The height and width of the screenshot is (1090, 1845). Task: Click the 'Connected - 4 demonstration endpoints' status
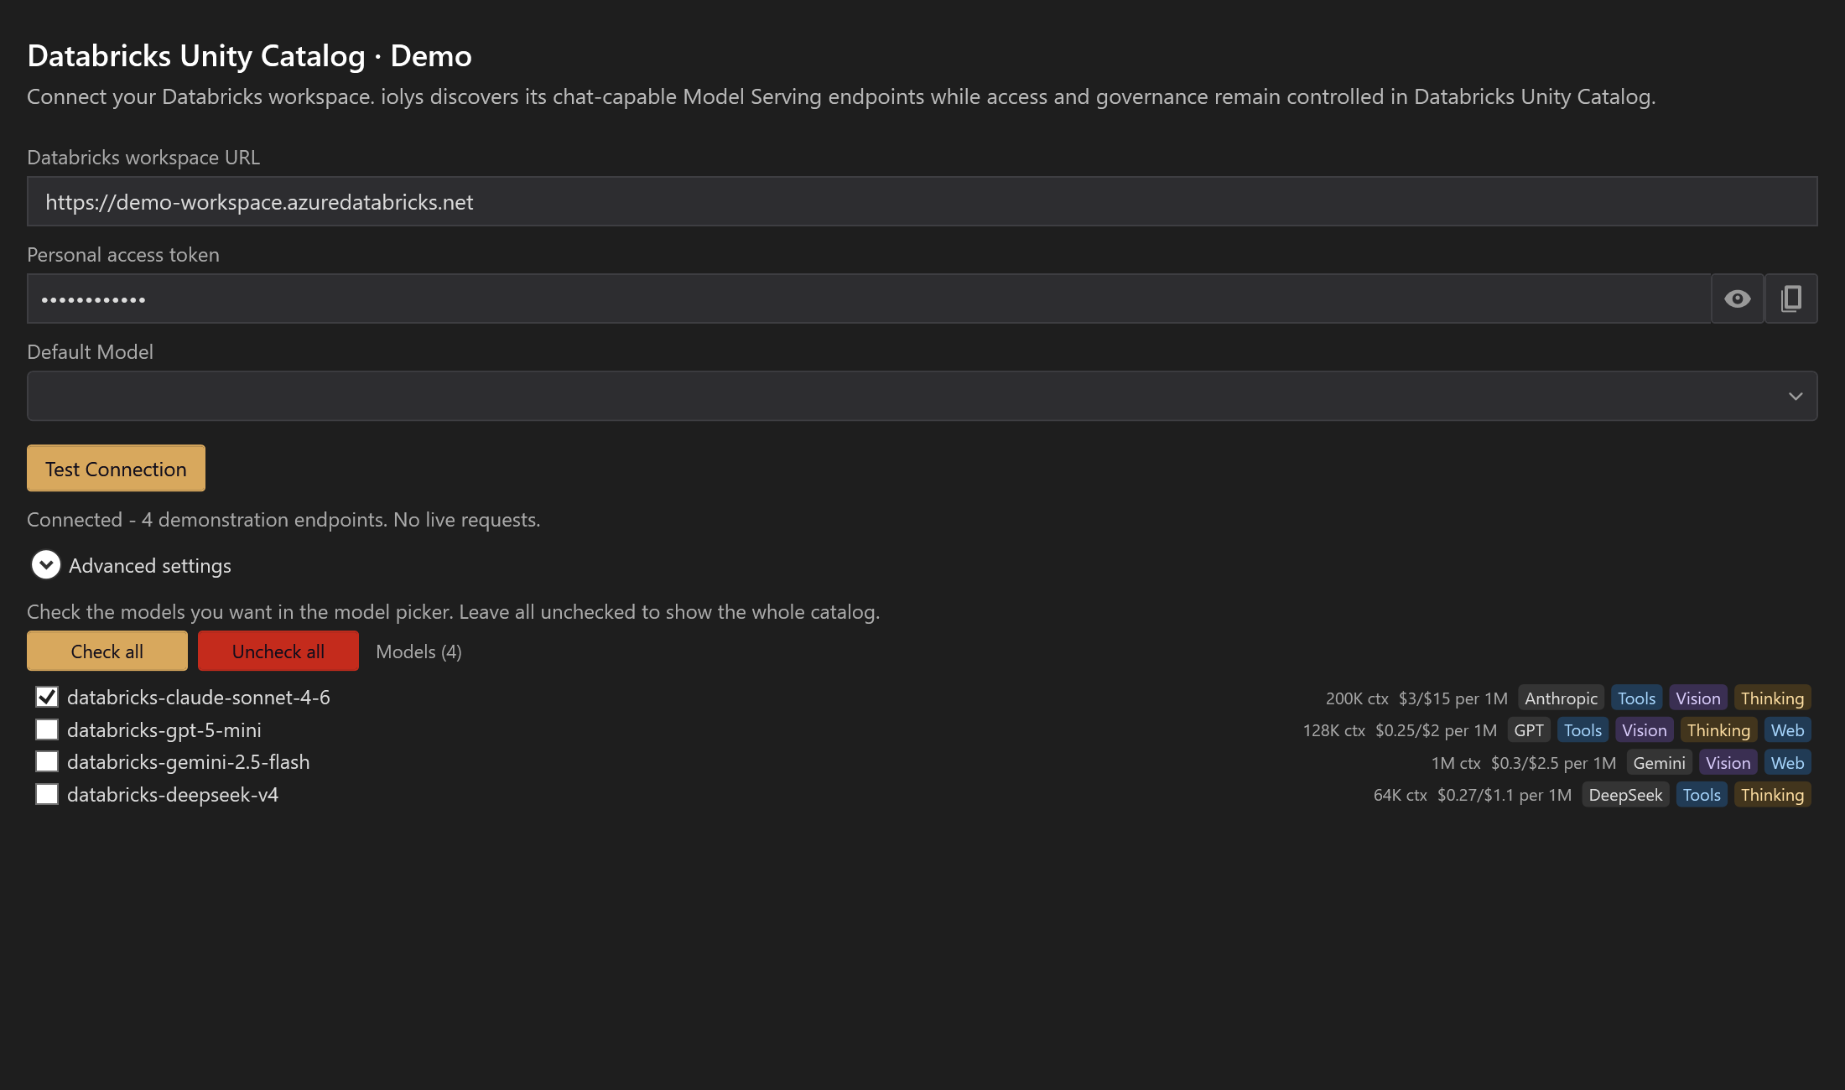click(283, 520)
